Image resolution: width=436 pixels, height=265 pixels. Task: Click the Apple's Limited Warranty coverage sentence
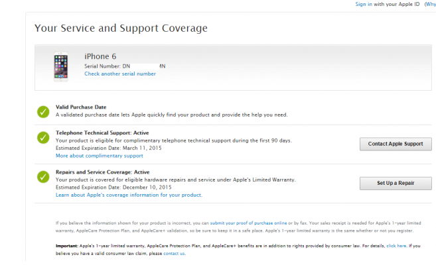click(x=175, y=180)
